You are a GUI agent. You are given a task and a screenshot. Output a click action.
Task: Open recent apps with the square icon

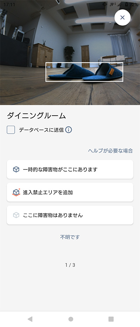(x=111, y=319)
